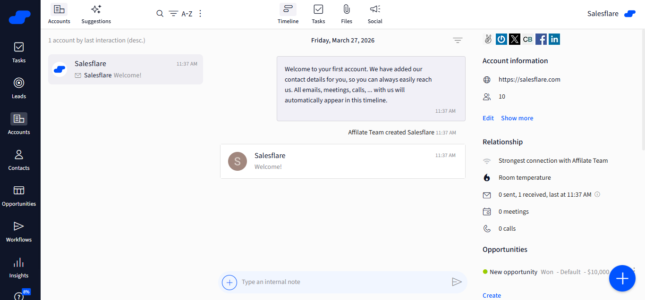This screenshot has width=645, height=300.
Task: Open the AngelList profile icon
Action: [488, 39]
